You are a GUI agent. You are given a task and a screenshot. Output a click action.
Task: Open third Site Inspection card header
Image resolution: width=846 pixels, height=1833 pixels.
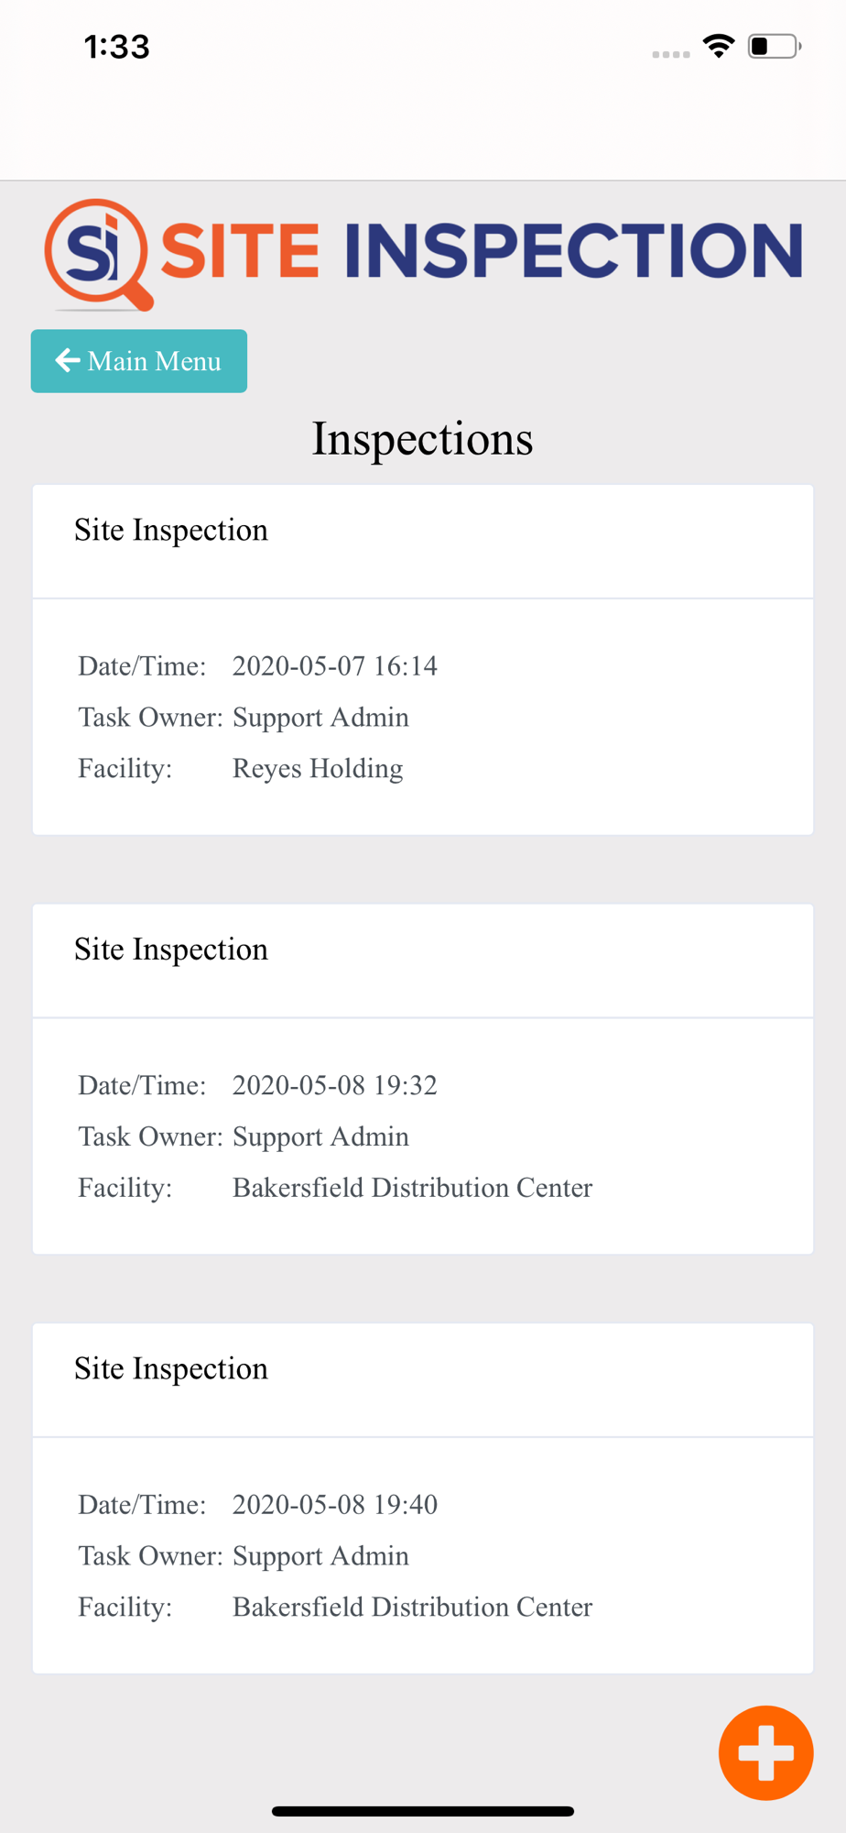point(423,1379)
